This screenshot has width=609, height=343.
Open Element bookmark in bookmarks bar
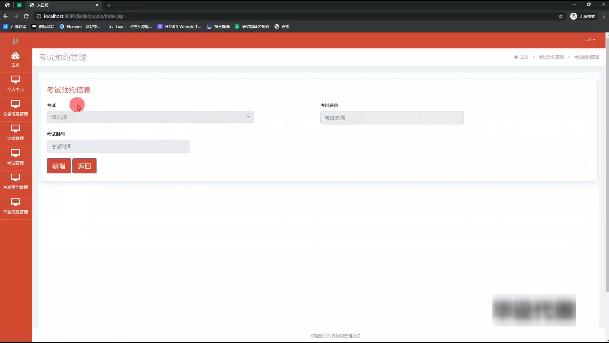[x=80, y=27]
